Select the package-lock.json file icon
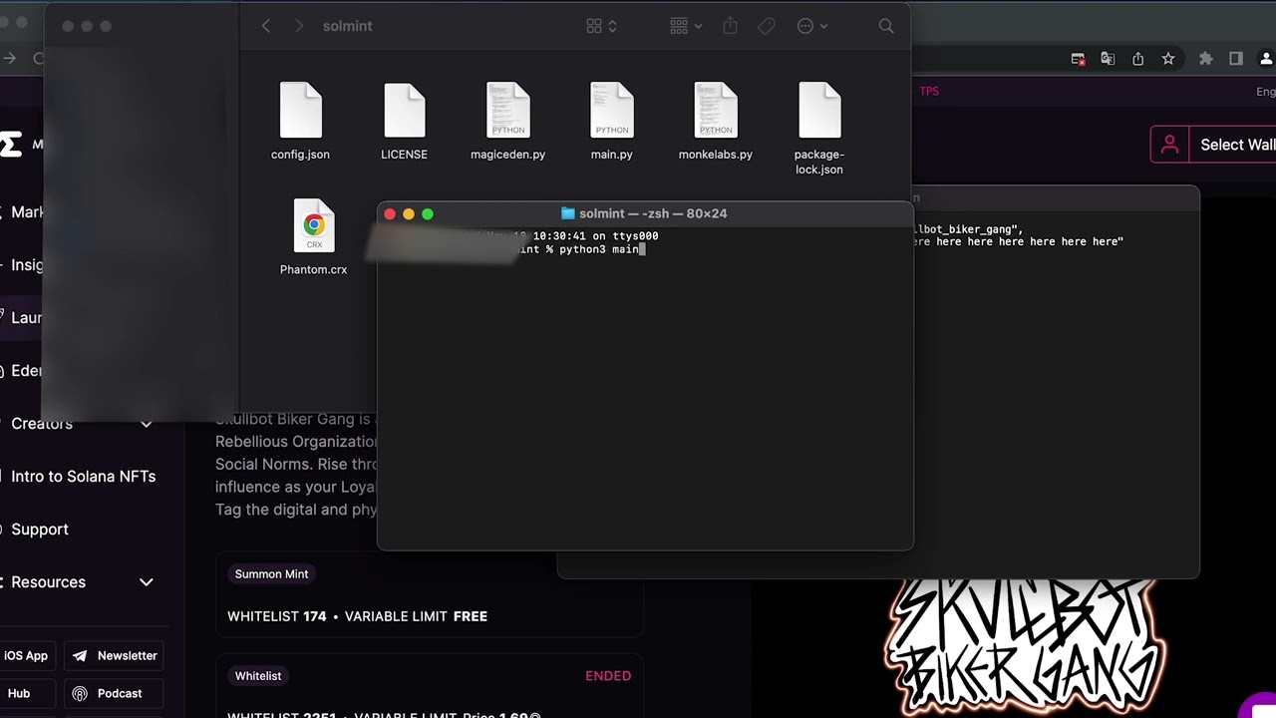 tap(819, 110)
